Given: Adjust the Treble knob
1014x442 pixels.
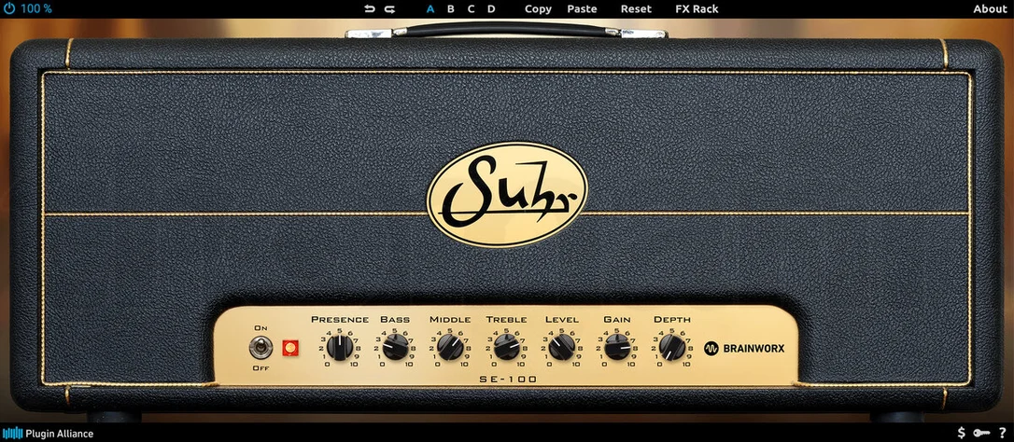Looking at the screenshot, I should (x=506, y=347).
